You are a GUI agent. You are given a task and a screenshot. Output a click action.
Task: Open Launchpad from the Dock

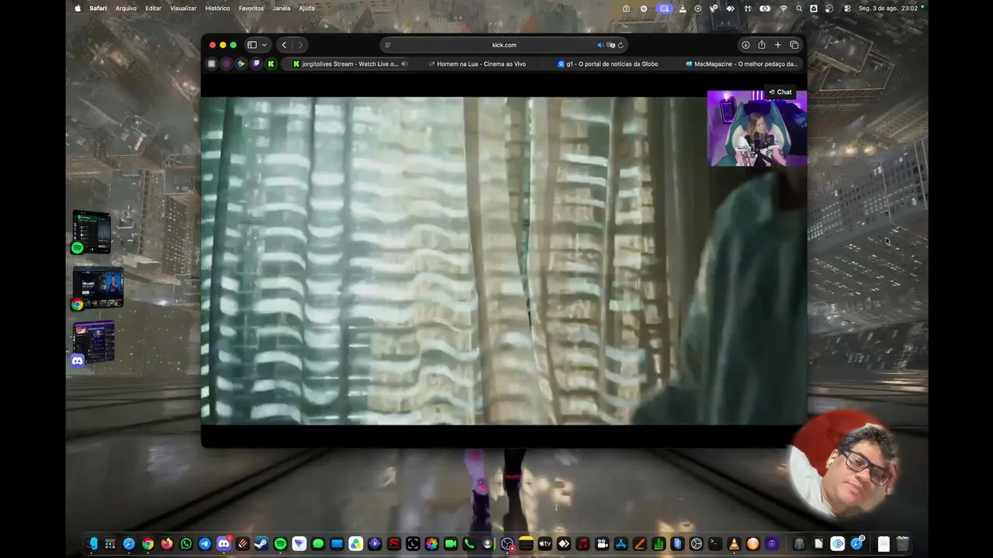[x=110, y=544]
